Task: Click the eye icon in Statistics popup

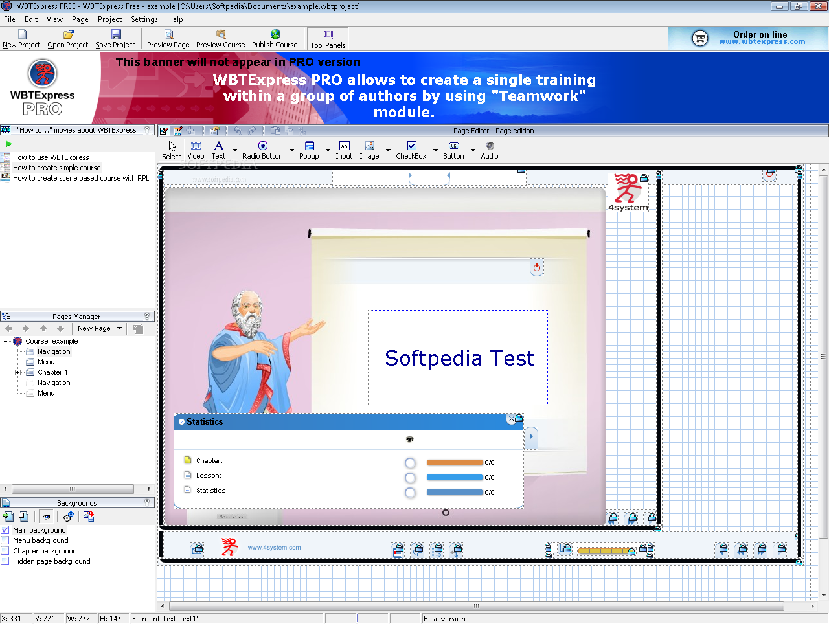Action: tap(409, 439)
